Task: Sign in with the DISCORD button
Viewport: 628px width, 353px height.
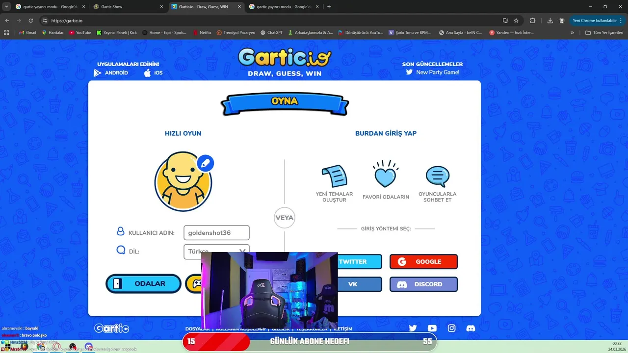Action: click(423, 284)
